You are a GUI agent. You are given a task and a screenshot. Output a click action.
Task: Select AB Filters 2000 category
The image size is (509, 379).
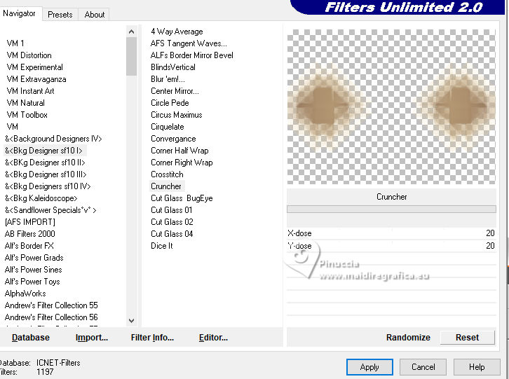[30, 234]
